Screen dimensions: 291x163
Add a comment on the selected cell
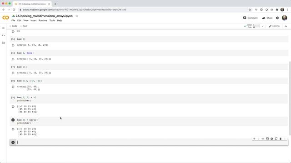(x=267, y=139)
